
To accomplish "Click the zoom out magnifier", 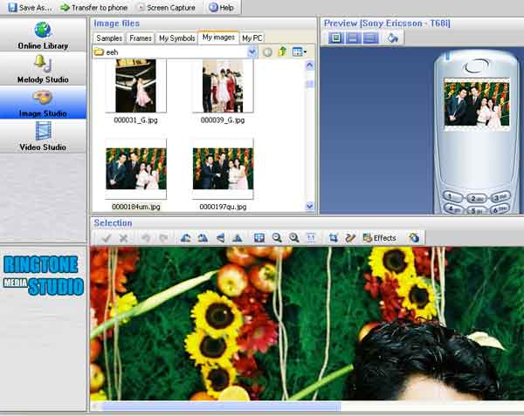I will click(x=277, y=238).
